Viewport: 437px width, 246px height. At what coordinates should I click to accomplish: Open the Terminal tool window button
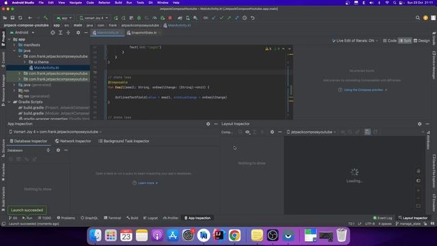112,218
